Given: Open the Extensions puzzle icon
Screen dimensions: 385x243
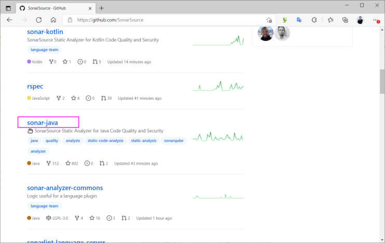Looking at the screenshot, I should point(314,20).
